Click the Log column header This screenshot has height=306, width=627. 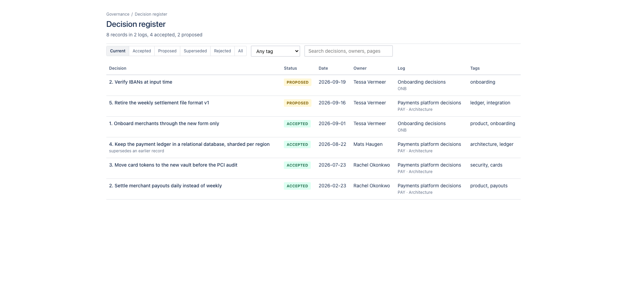point(401,68)
